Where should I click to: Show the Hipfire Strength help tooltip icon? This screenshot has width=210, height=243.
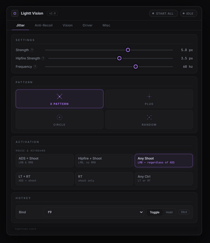43,58
